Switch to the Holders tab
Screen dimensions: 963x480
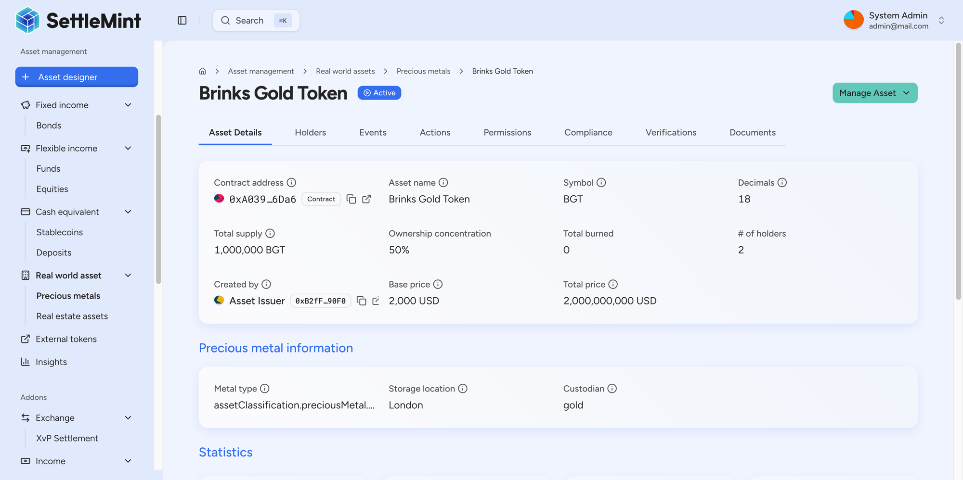(x=310, y=132)
